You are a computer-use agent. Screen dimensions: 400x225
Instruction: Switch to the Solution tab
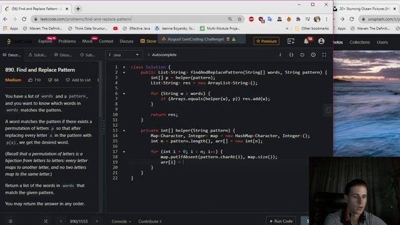(37, 55)
